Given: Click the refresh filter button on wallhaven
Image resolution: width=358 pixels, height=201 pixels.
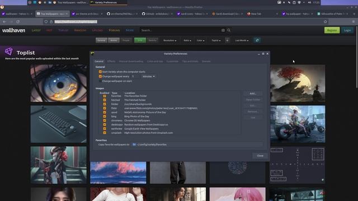Looking at the screenshot, I should [257, 40].
